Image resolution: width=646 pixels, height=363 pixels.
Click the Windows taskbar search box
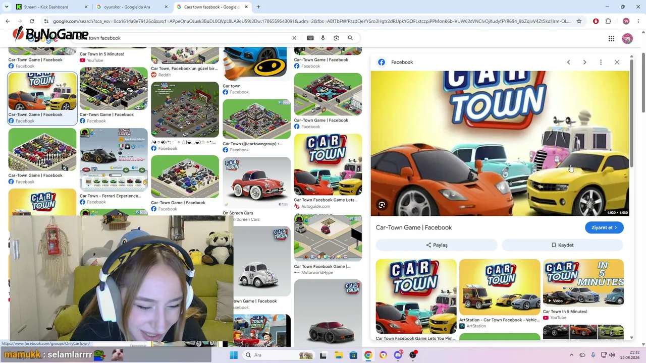pyautogui.click(x=279, y=355)
